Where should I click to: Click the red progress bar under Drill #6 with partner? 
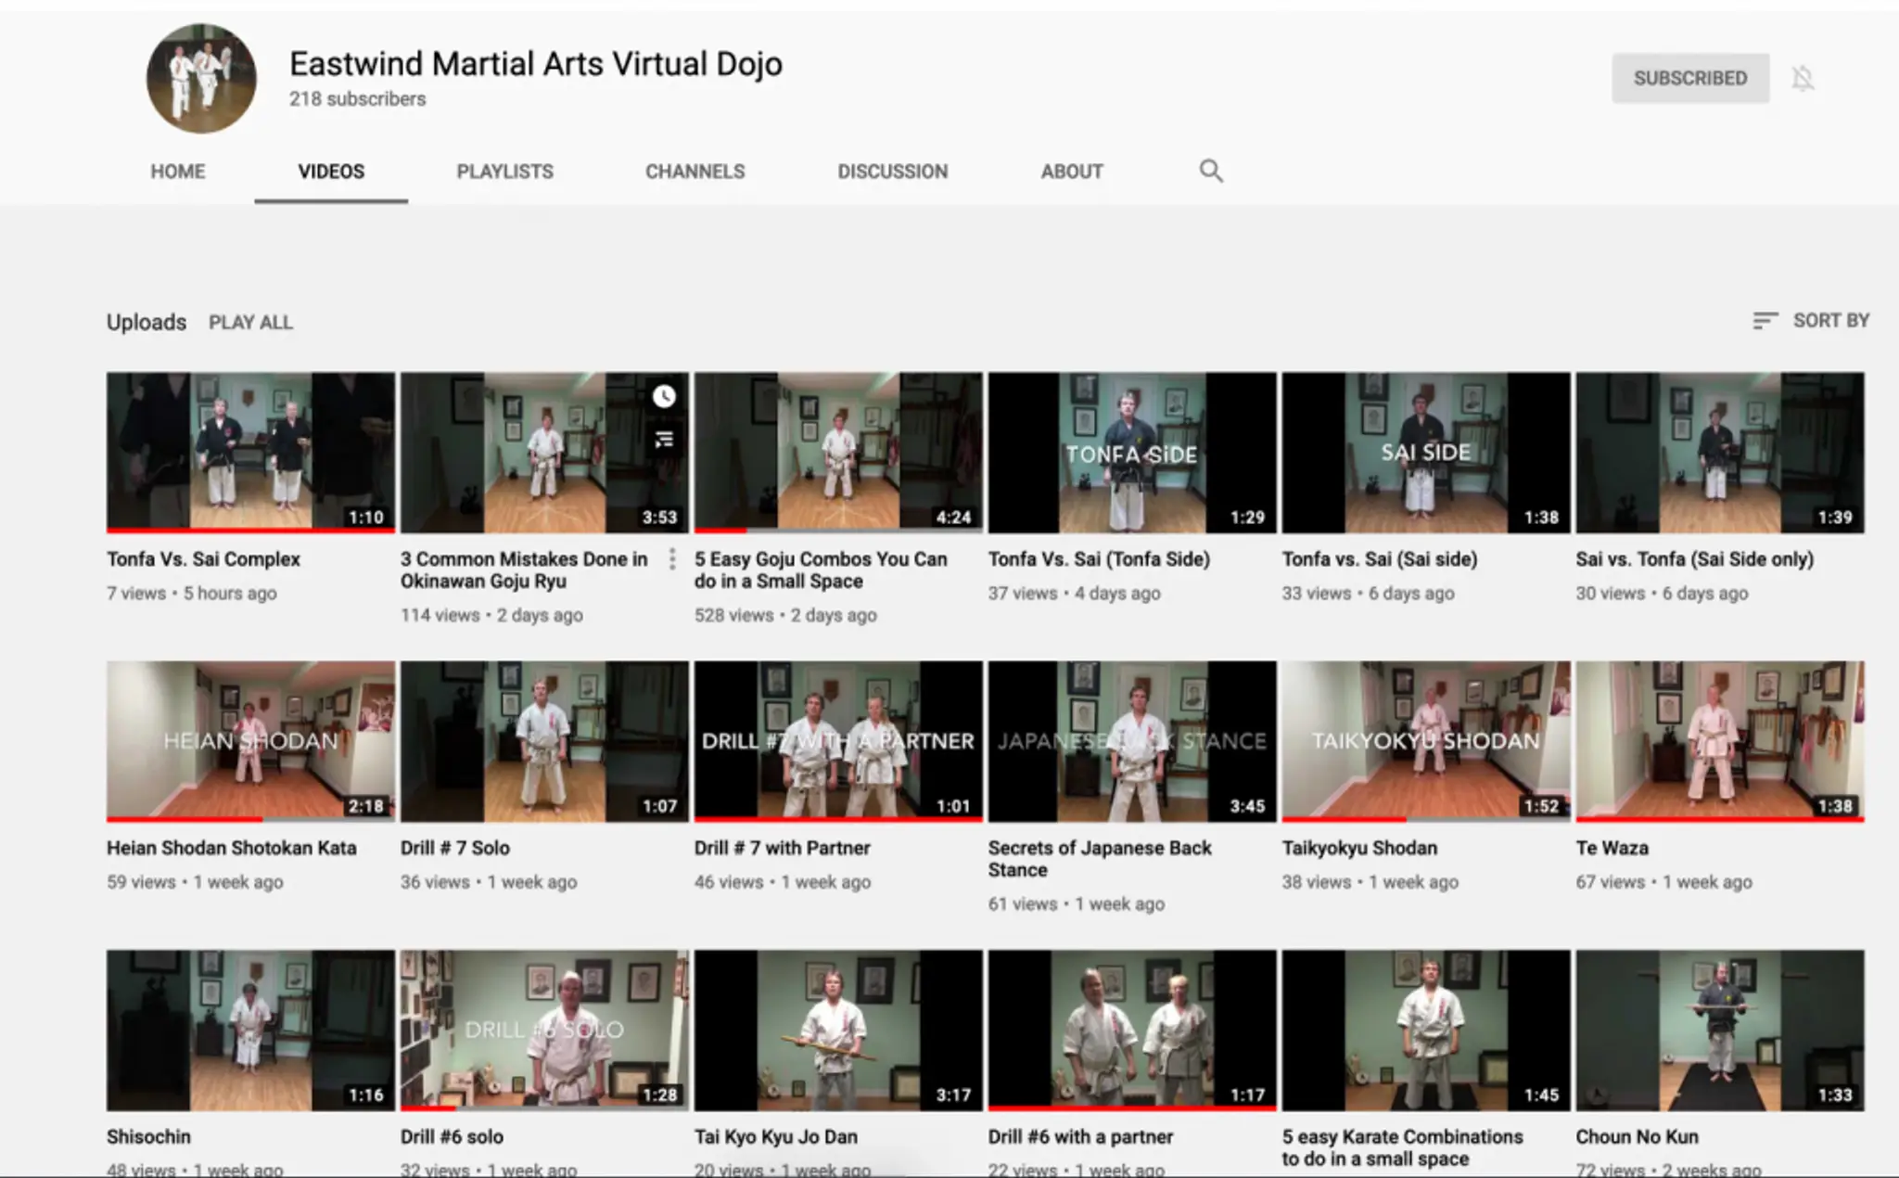click(x=1132, y=1108)
